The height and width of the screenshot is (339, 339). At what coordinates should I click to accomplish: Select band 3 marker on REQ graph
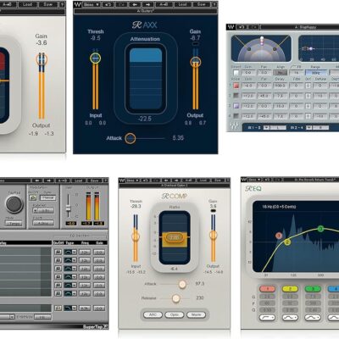click(320, 229)
